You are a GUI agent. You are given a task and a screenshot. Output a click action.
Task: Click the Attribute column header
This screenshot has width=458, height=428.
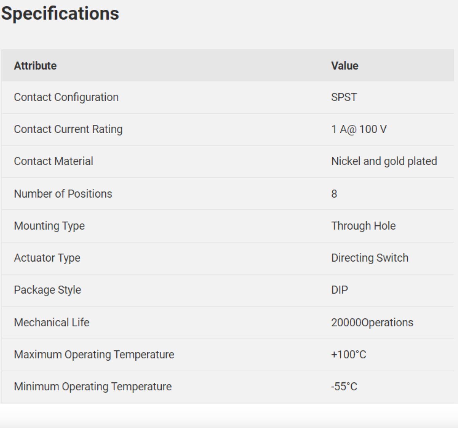coord(35,66)
